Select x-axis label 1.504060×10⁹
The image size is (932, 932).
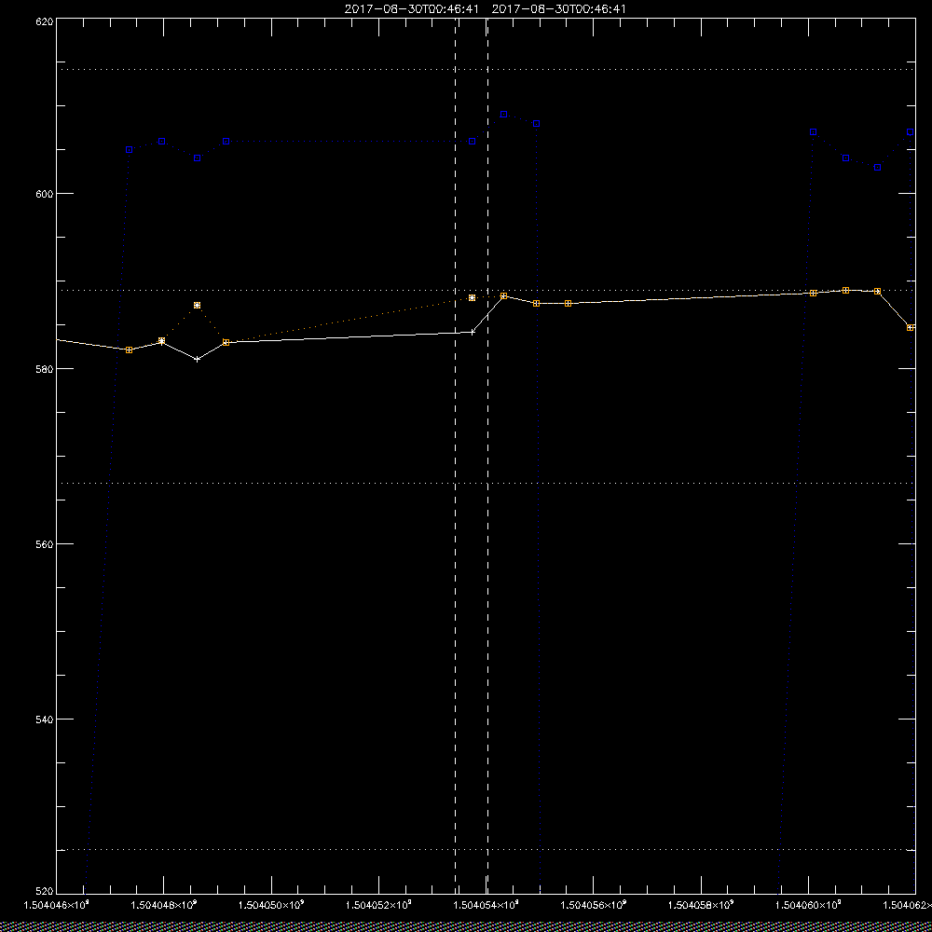point(810,905)
